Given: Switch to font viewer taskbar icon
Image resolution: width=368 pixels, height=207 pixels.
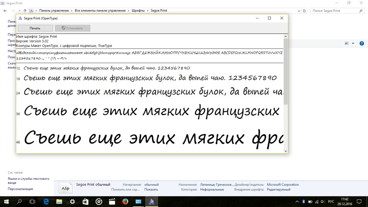Looking at the screenshot, I should (152, 202).
